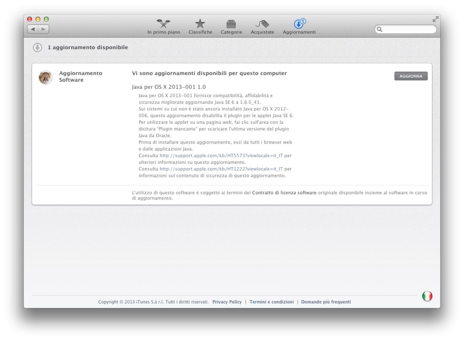This screenshot has width=464, height=341.
Task: Open the Aggiornamenti updates icon
Action: coord(298,24)
